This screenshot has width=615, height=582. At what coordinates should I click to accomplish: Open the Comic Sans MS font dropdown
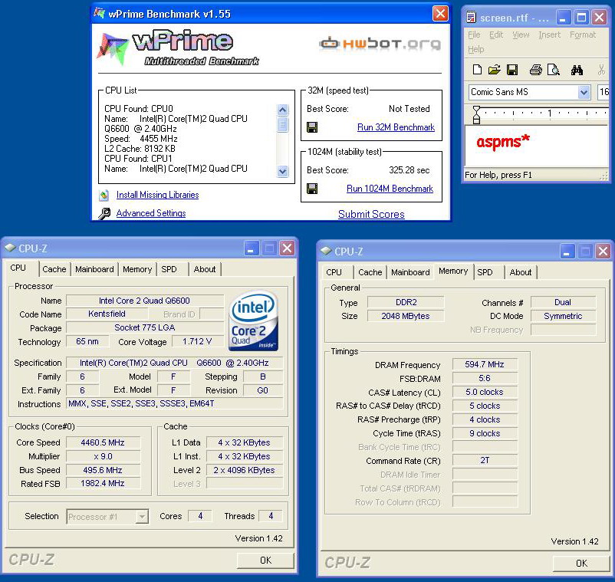(584, 92)
